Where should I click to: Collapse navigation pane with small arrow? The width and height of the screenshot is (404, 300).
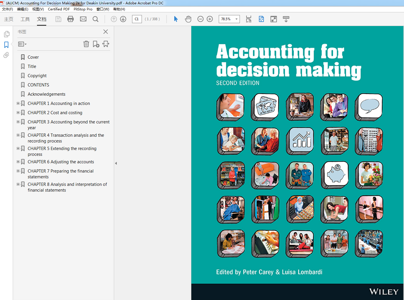coord(116,163)
